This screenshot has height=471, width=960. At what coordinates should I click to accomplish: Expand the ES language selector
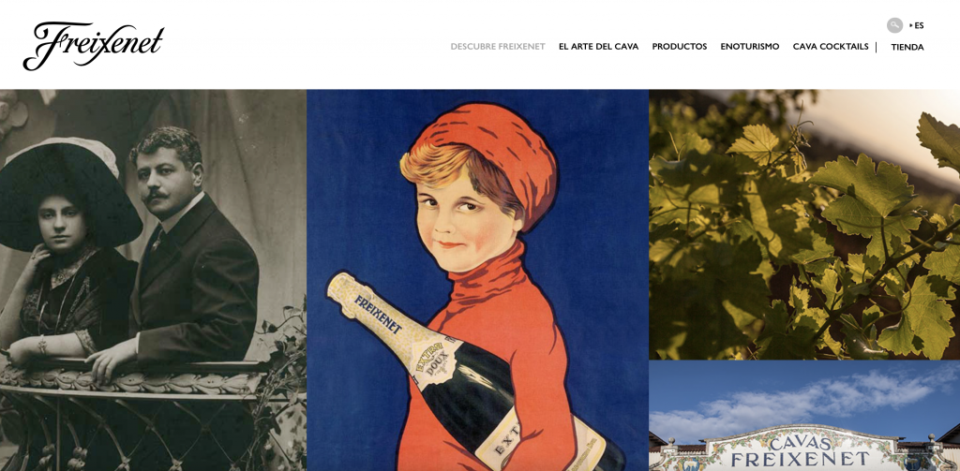point(917,25)
